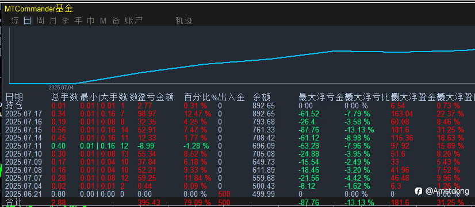Click max floating profit 115.36

402,138
